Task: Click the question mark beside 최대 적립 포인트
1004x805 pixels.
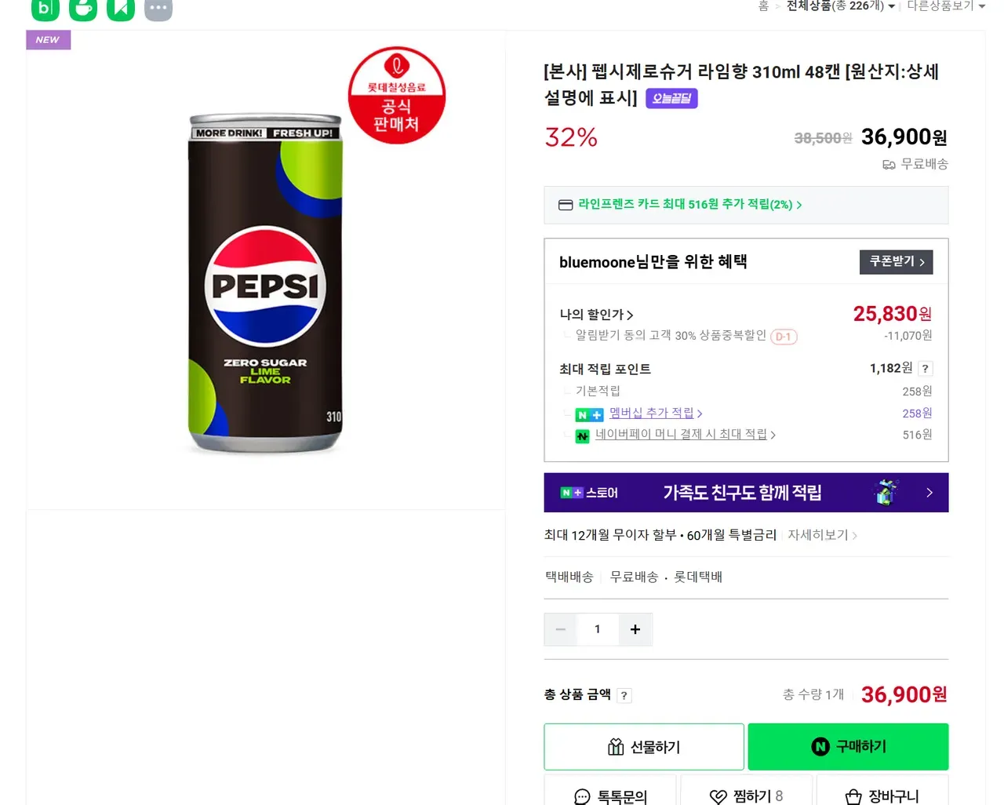Action: click(x=926, y=369)
